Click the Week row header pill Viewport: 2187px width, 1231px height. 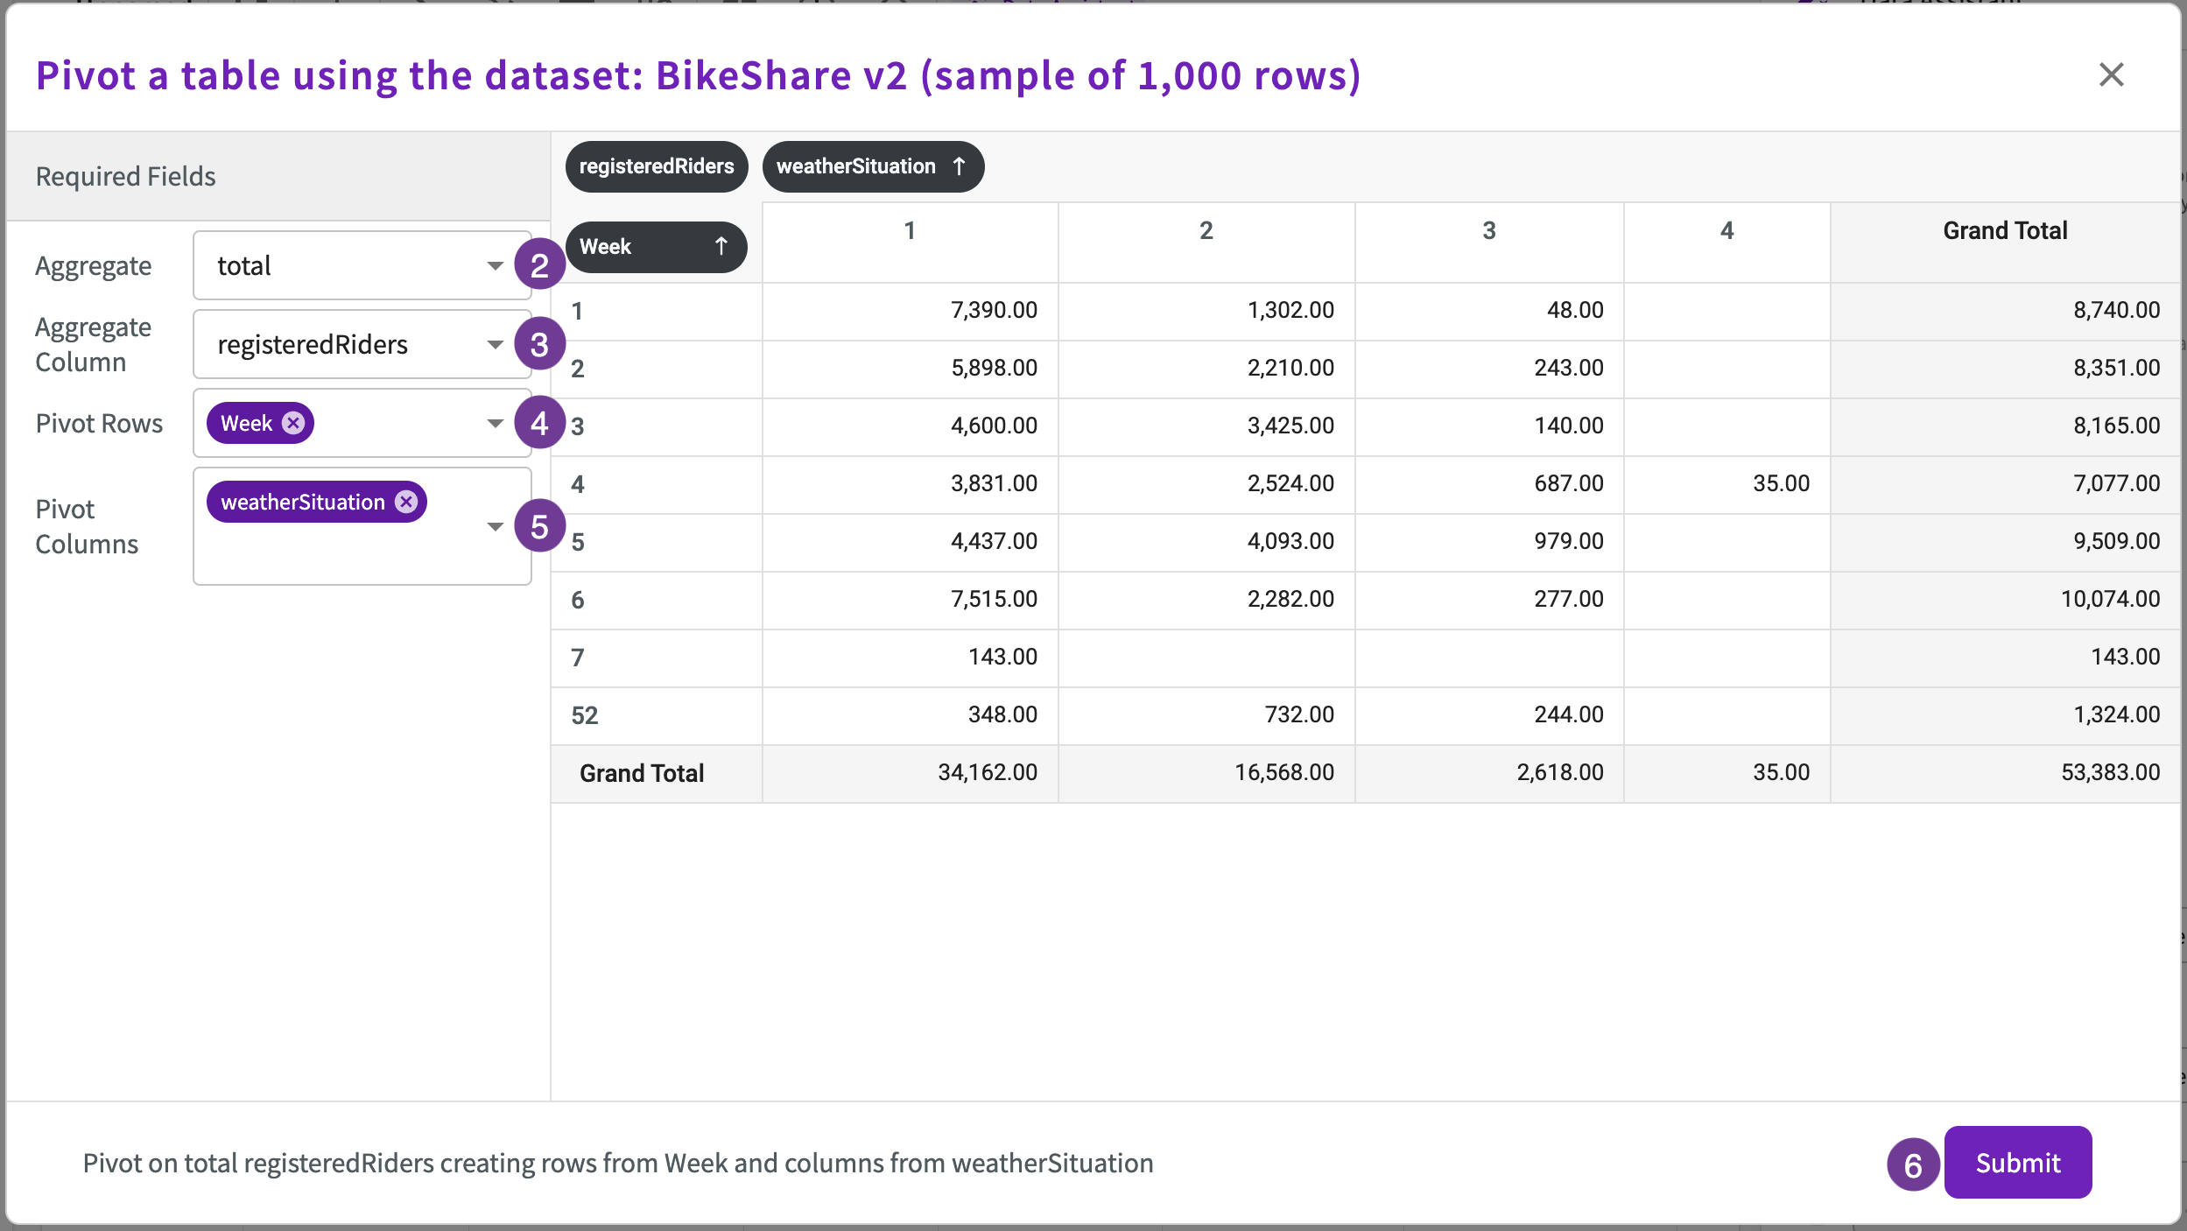pos(657,247)
